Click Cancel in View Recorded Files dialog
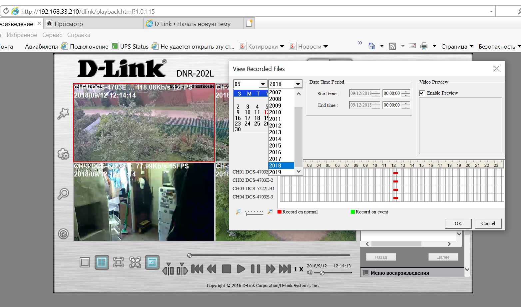The height and width of the screenshot is (307, 521). pos(488,223)
